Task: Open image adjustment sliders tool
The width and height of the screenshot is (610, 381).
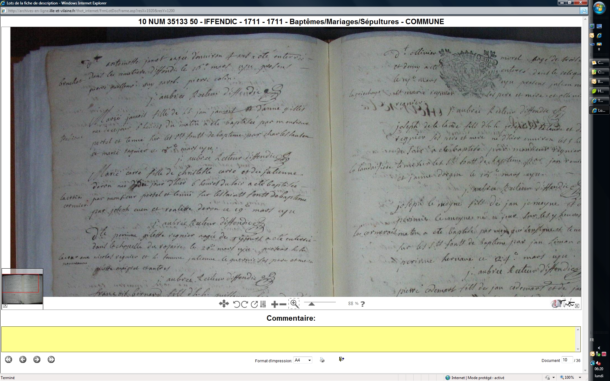Action: coord(263,304)
